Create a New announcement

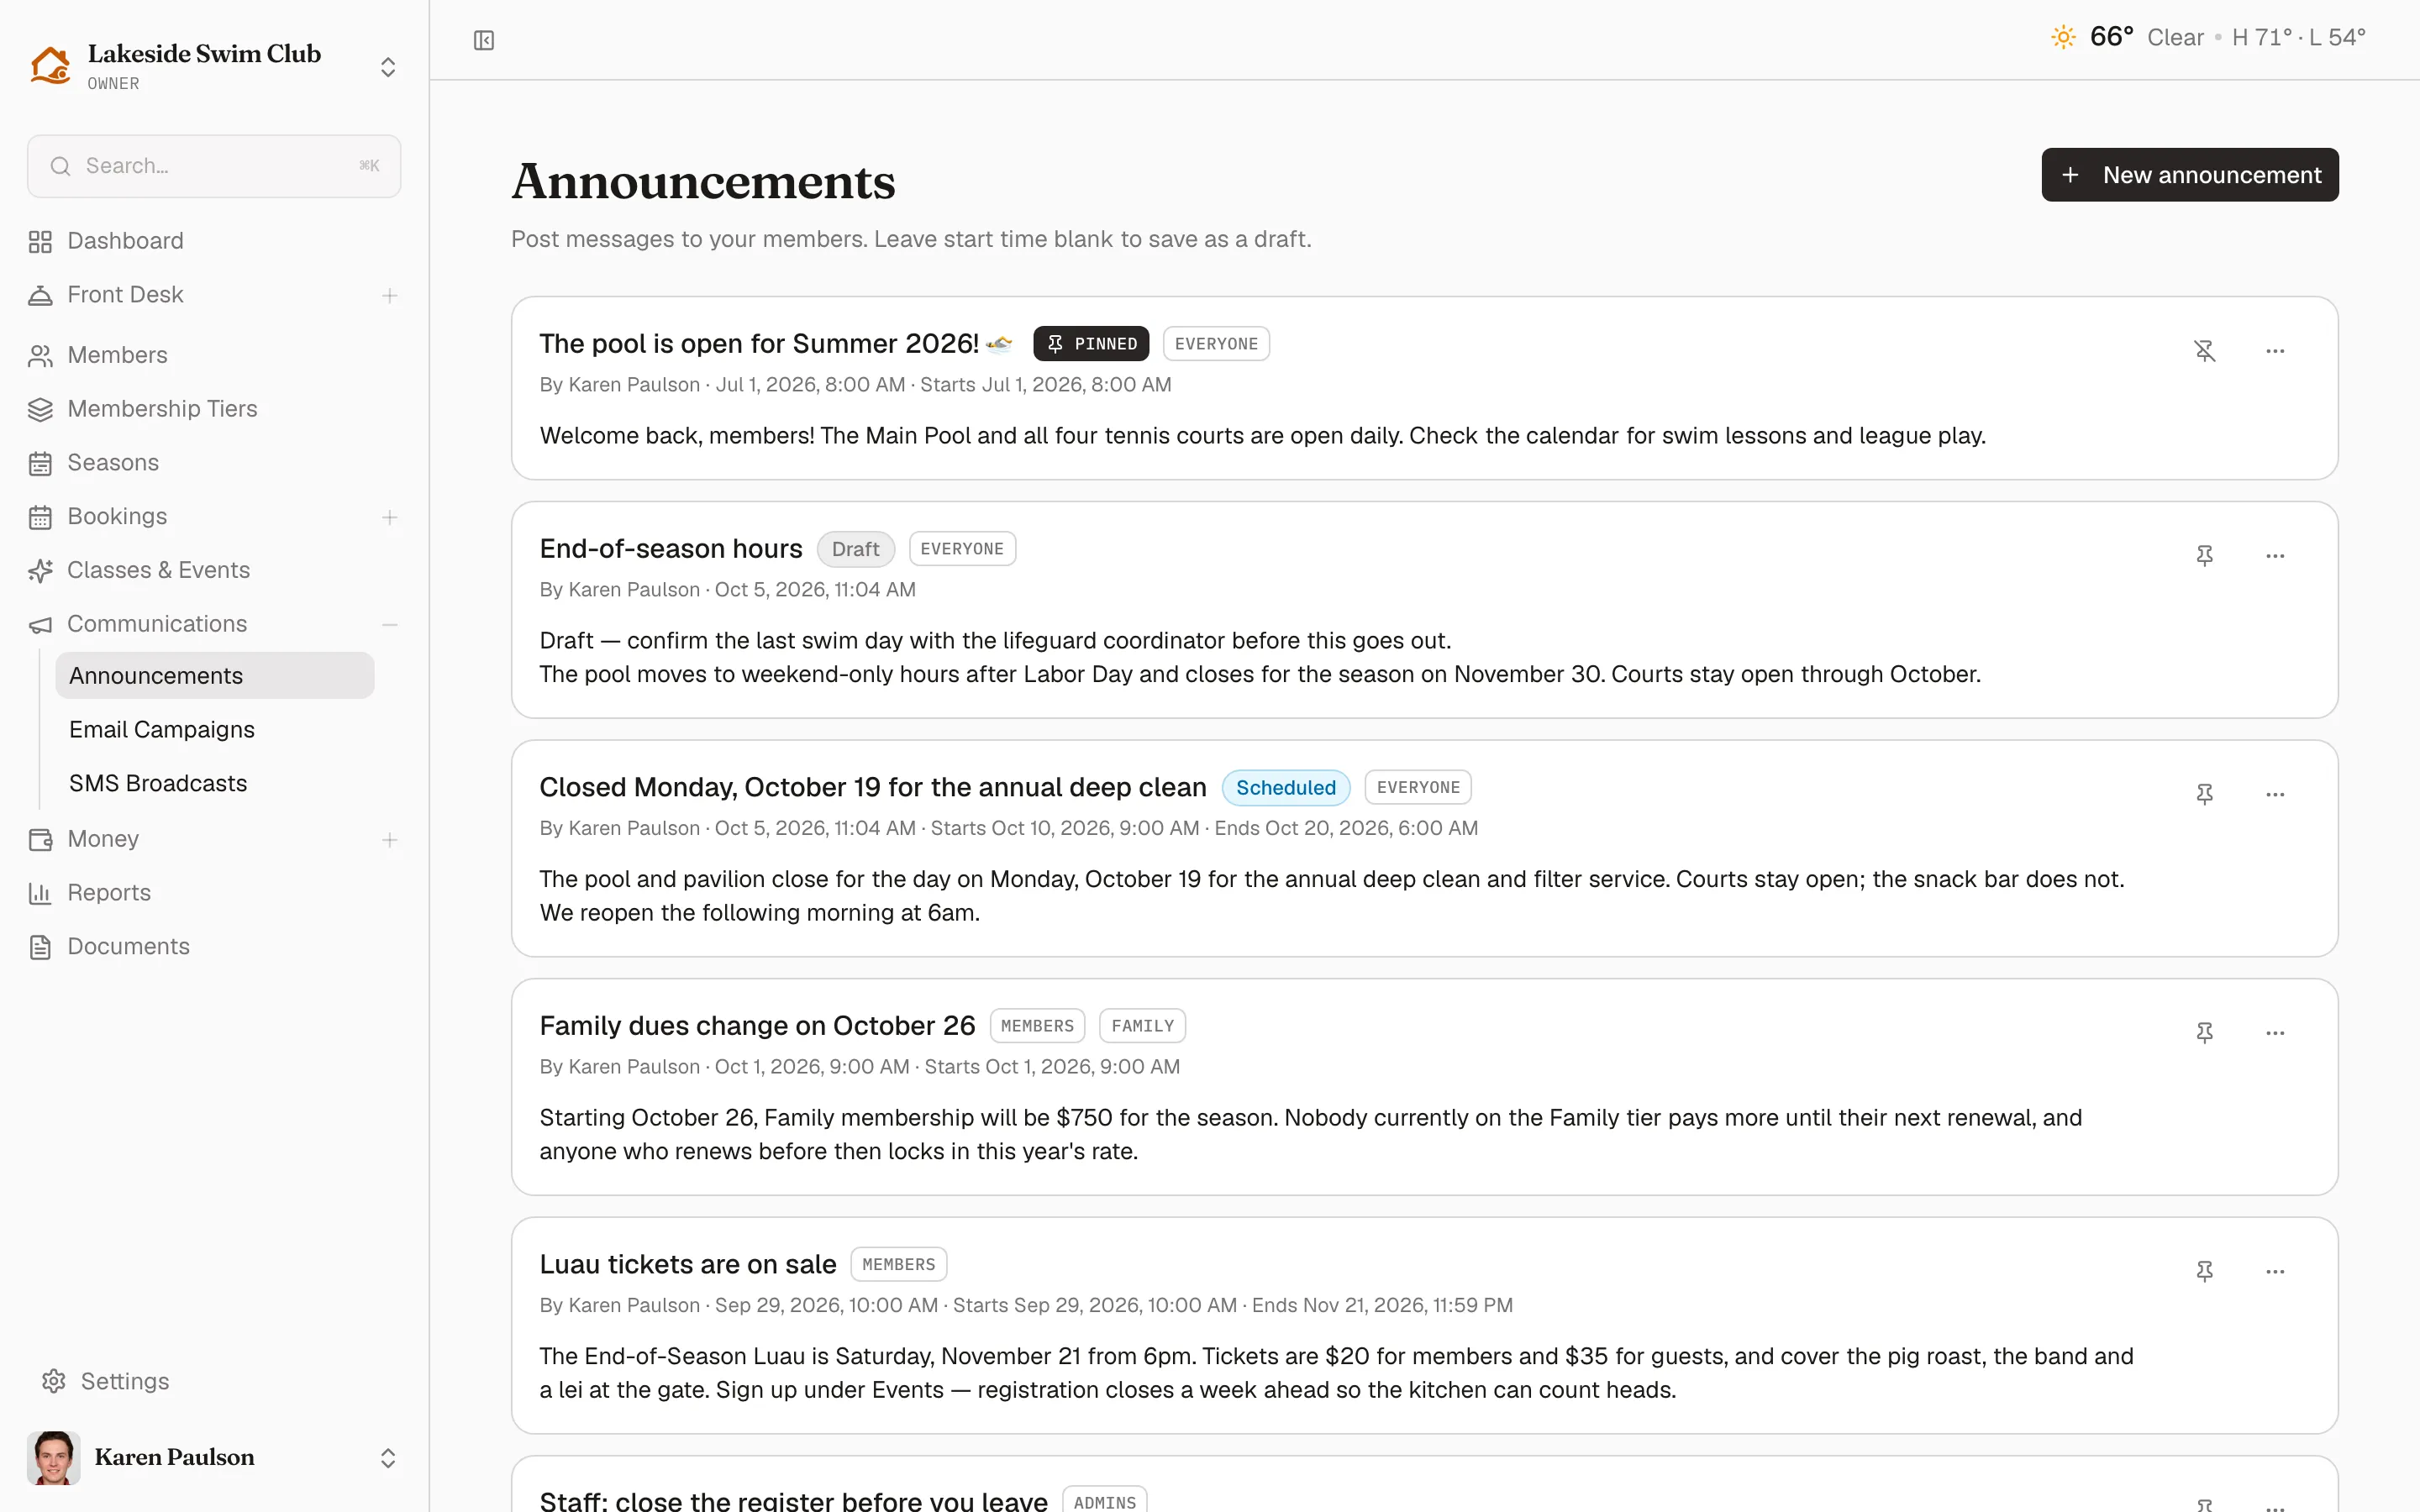coord(2190,175)
